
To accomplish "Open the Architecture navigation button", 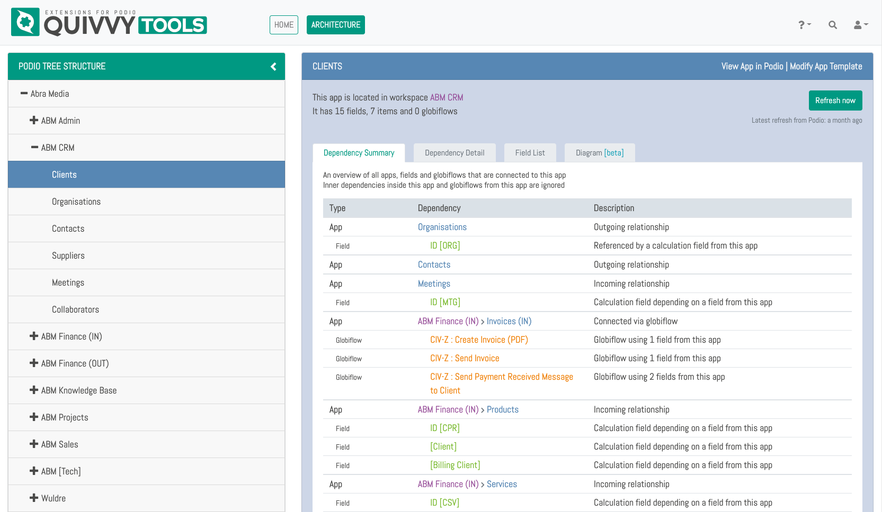I will point(335,25).
